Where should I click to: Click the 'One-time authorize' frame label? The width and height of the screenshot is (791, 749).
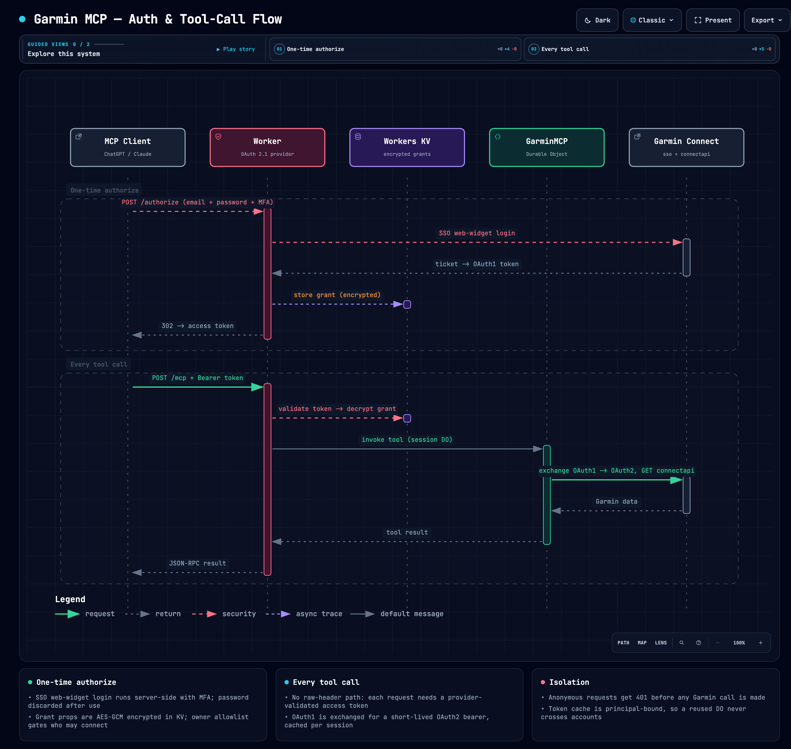pos(105,190)
